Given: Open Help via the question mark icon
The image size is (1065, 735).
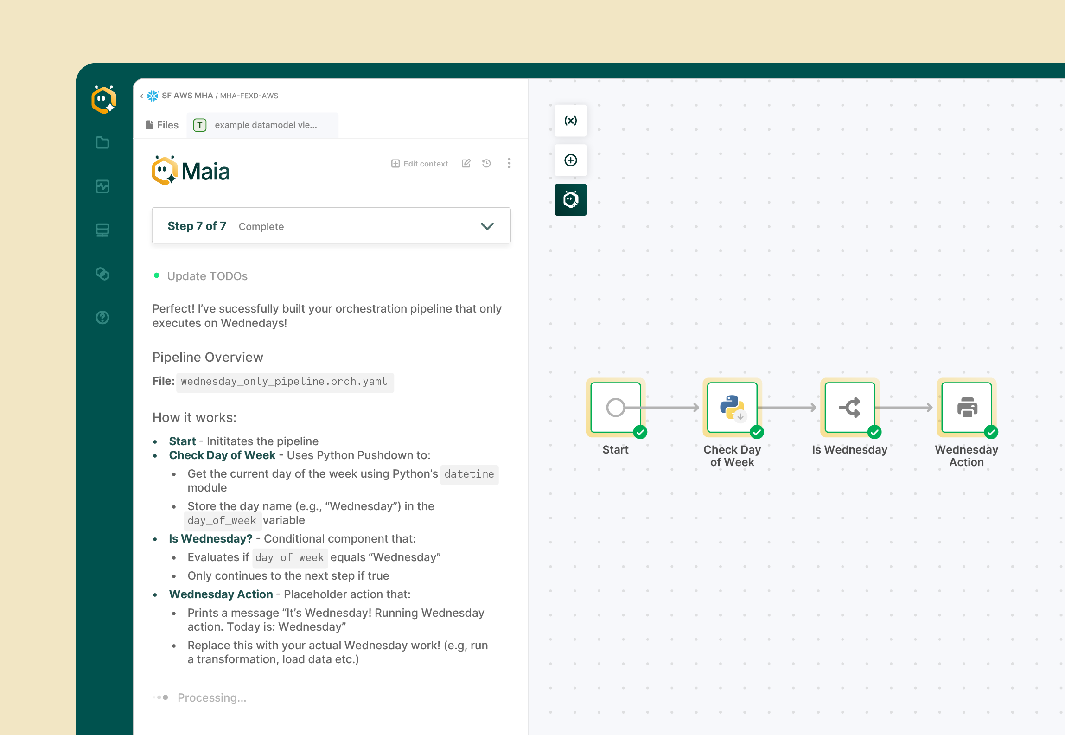Looking at the screenshot, I should point(102,317).
